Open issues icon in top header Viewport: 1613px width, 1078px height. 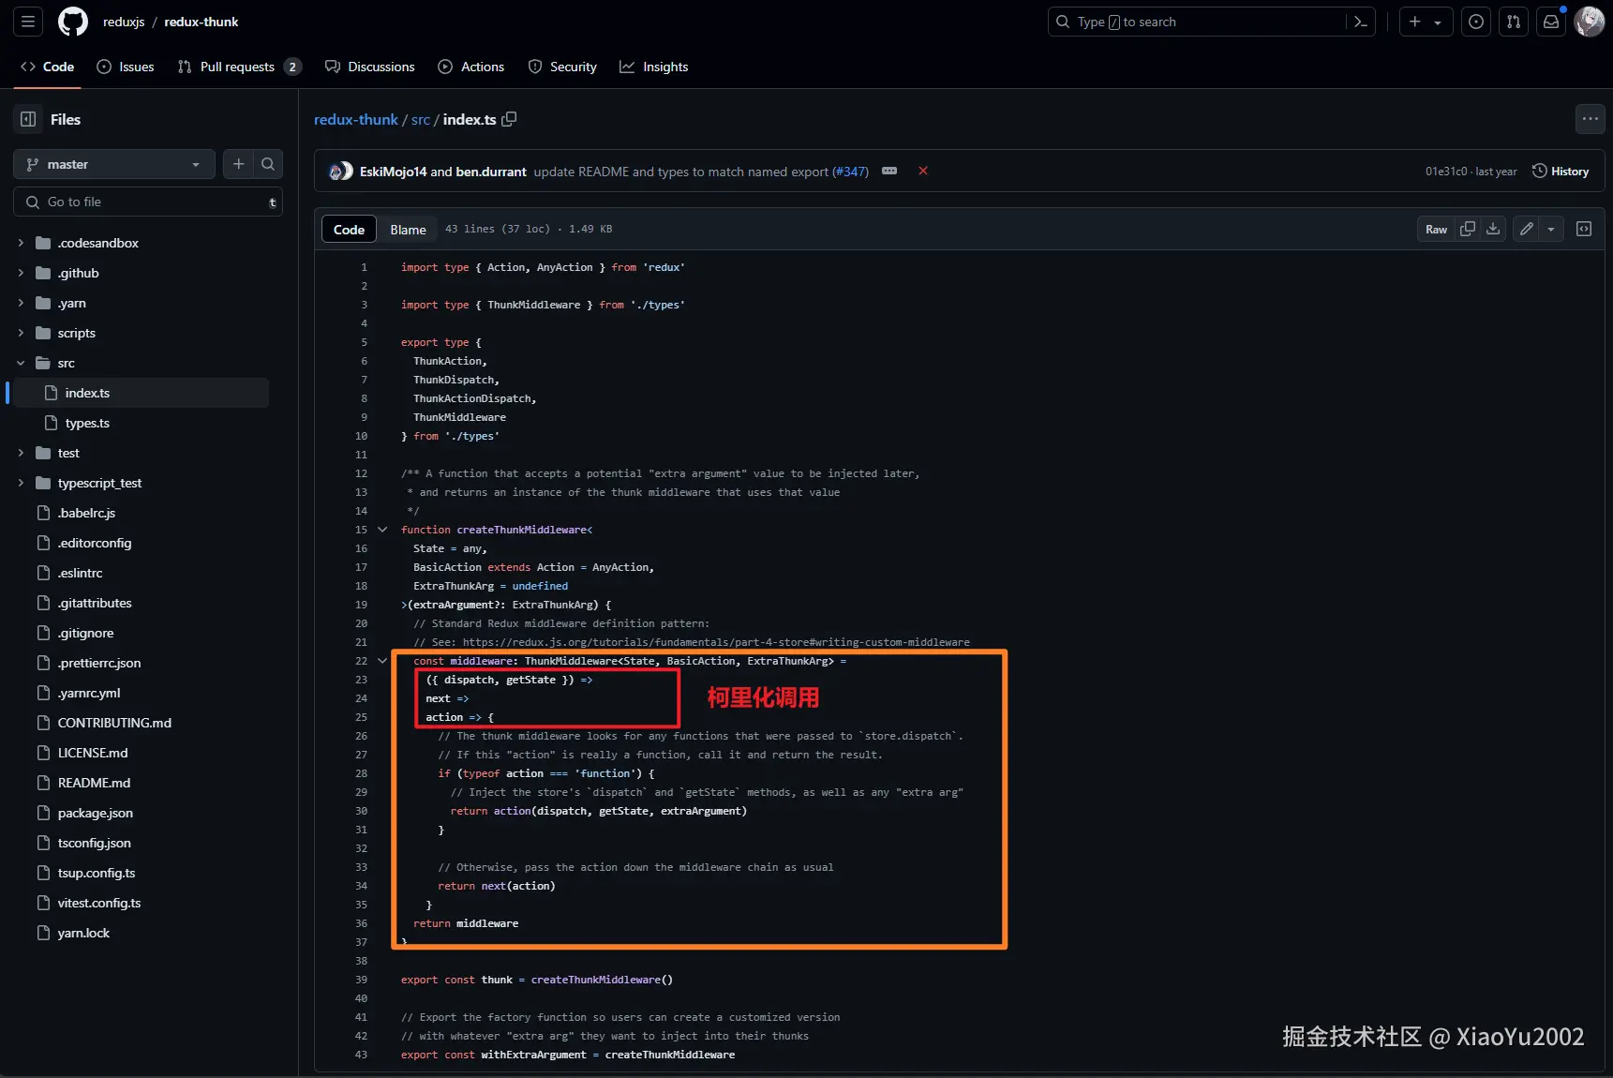[1476, 22]
